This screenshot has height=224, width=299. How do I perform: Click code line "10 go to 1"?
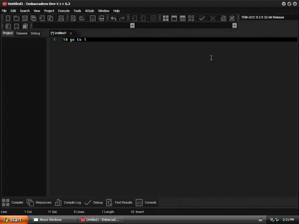(x=74, y=40)
